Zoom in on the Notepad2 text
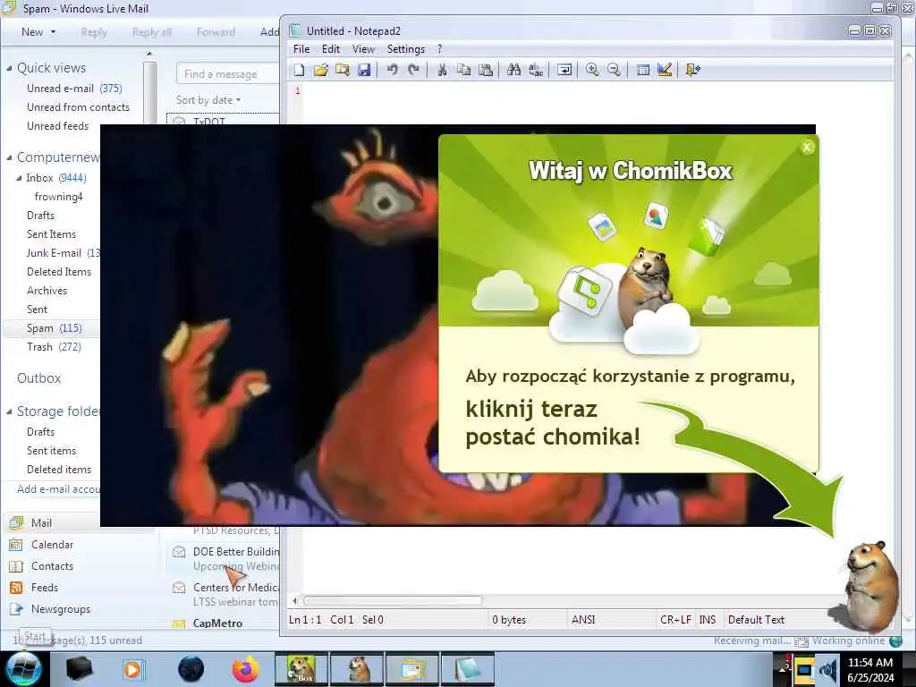The image size is (916, 687). [592, 70]
